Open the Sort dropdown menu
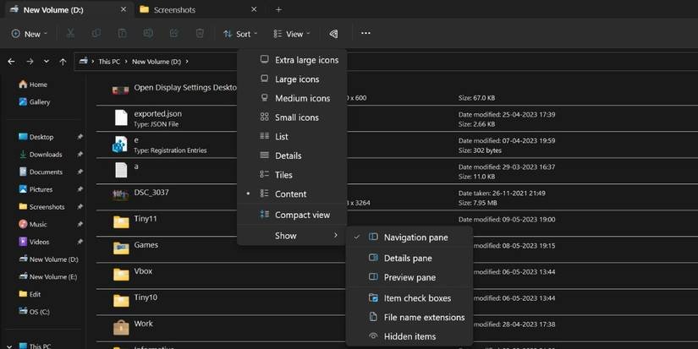Viewport: 698px width, 349px height. coord(242,34)
